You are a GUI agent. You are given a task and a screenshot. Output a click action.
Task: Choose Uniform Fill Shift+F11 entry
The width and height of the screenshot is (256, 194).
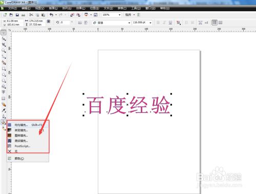pyautogui.click(x=28, y=125)
